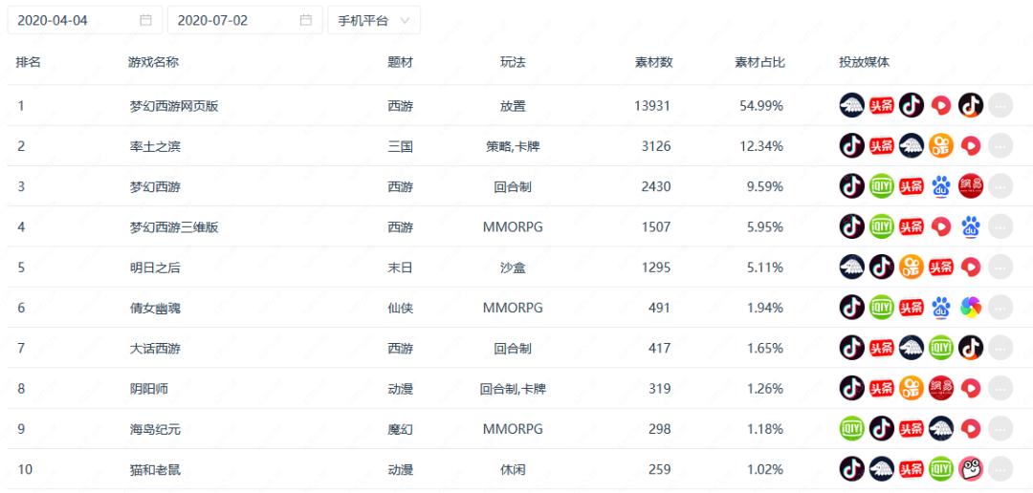
Task: Click the Kuaishou icon in 率土之滨 row
Action: tap(942, 145)
